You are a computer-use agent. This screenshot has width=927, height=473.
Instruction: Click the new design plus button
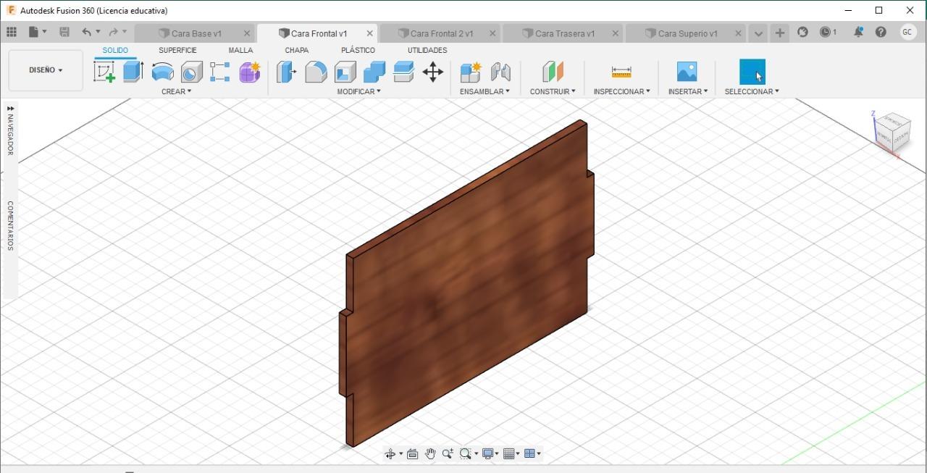tap(779, 33)
